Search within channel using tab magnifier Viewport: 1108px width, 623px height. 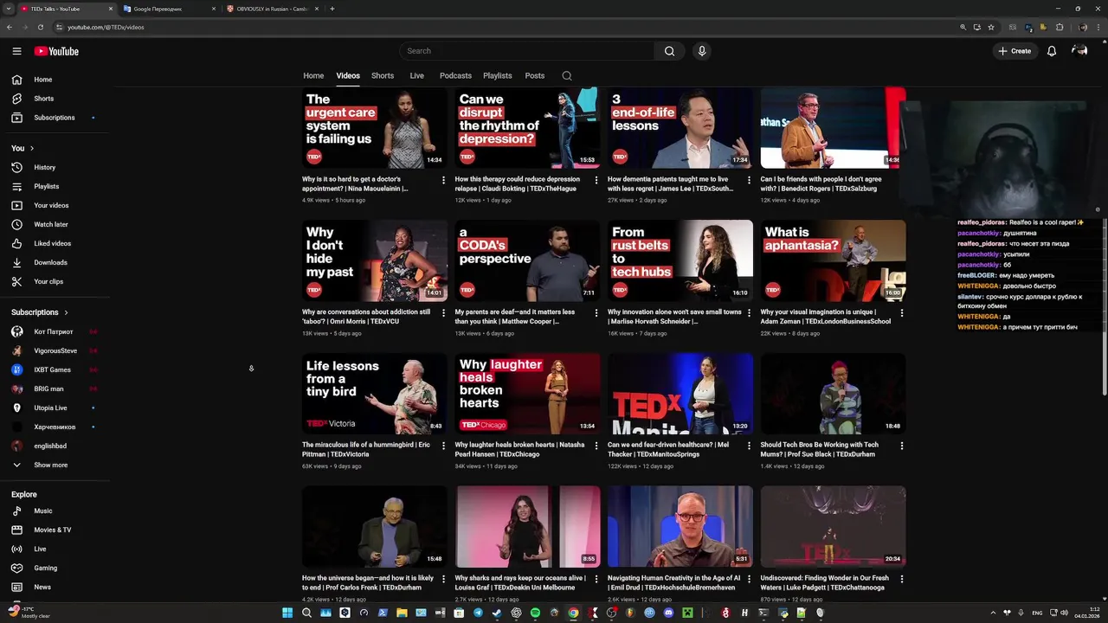(x=567, y=75)
